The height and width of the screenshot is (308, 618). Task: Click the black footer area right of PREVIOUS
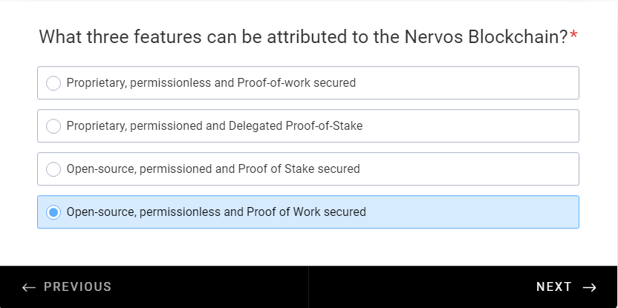tap(209, 286)
